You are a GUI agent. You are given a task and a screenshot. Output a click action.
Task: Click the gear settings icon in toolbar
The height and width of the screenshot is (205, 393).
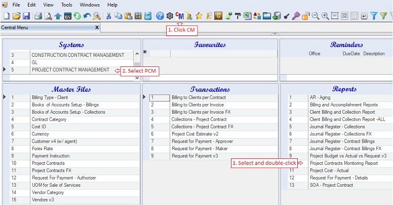tap(170, 16)
